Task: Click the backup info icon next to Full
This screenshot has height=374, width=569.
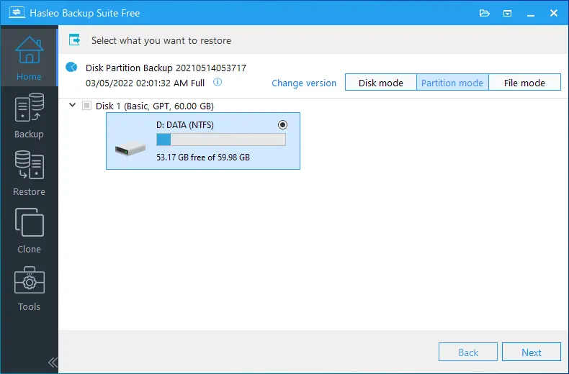Action: coord(218,83)
